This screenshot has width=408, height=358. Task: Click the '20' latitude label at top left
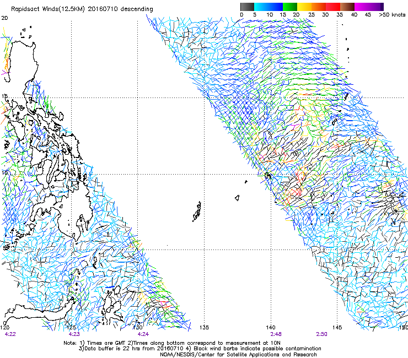coord(4,18)
